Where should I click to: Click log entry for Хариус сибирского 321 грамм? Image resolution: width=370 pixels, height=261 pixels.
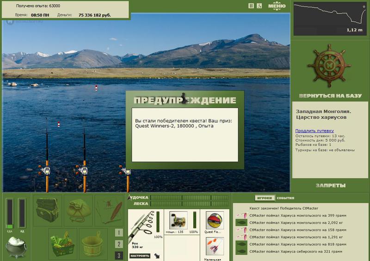pos(296,252)
